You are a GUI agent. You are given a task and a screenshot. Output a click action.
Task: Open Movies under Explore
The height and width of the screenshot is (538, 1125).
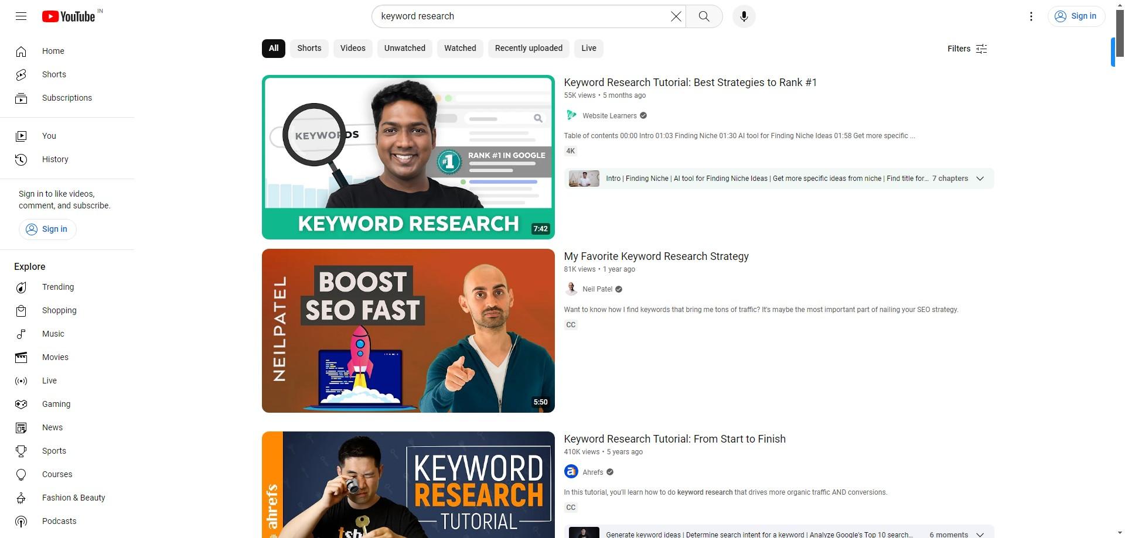coord(67,357)
